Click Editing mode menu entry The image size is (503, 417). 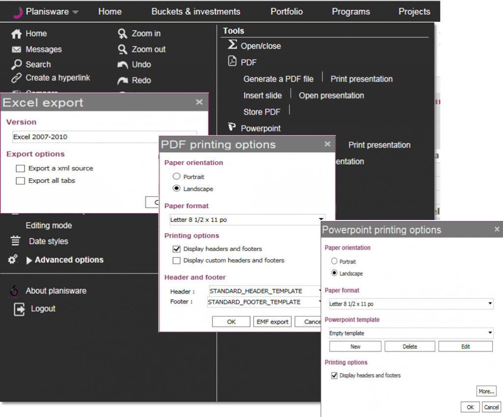[x=49, y=225]
